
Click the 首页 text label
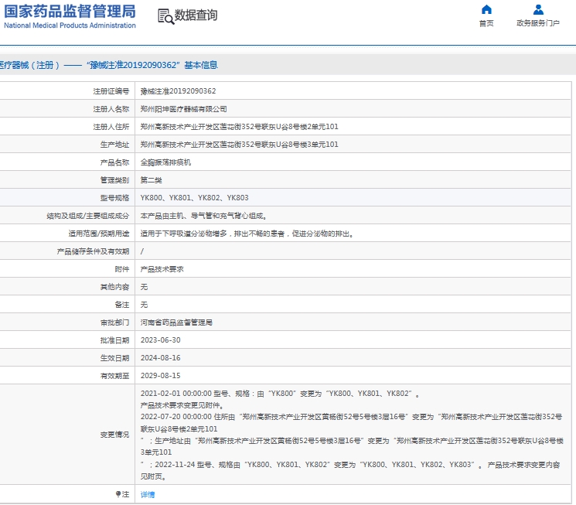point(486,23)
